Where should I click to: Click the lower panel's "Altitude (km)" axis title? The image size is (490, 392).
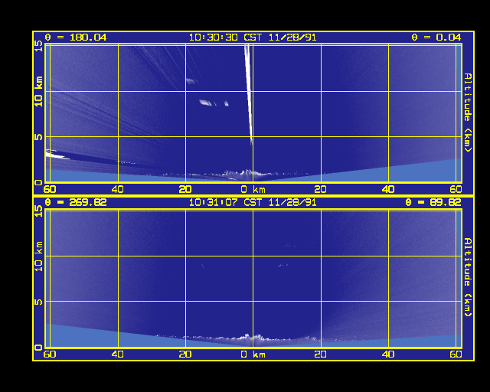coord(468,277)
